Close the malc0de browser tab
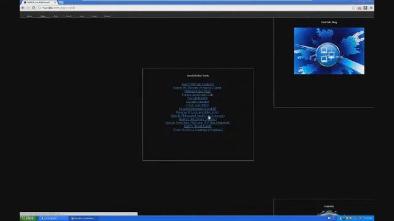 [55, 2]
